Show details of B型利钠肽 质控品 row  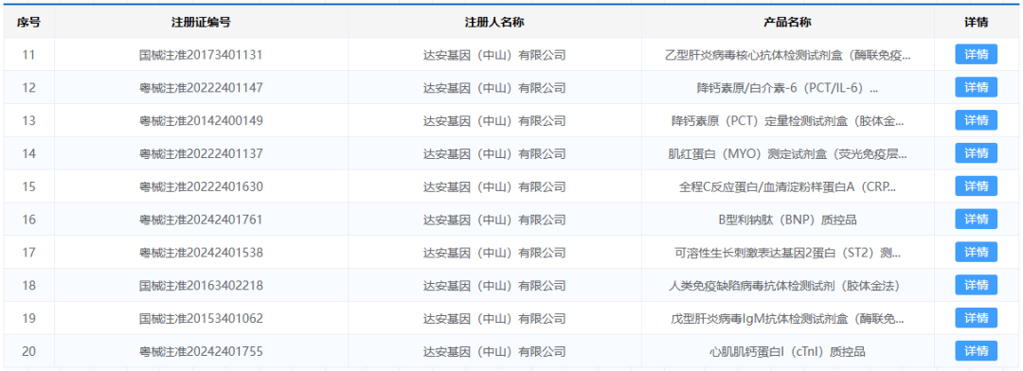point(976,219)
